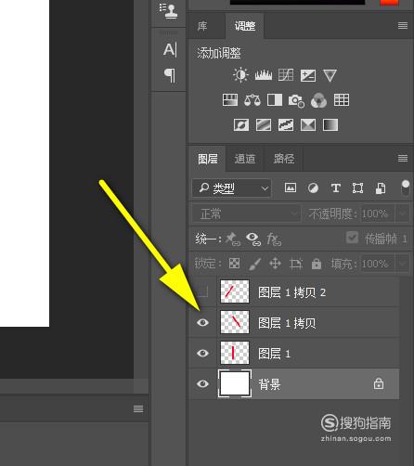The width and height of the screenshot is (414, 466).
Task: Toggle the layer filtering switch
Action: pos(405,188)
